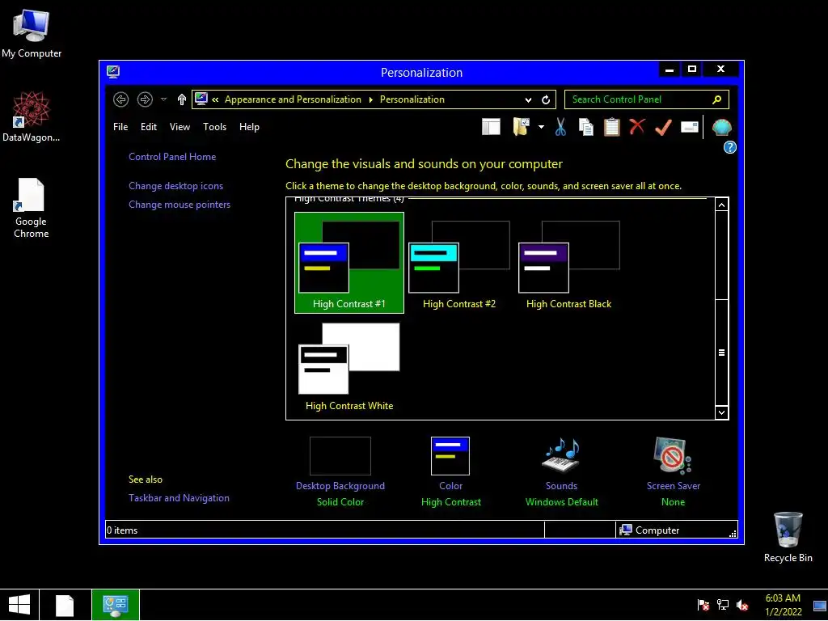Click the blank document taskbar icon
The height and width of the screenshot is (621, 828).
pos(65,605)
